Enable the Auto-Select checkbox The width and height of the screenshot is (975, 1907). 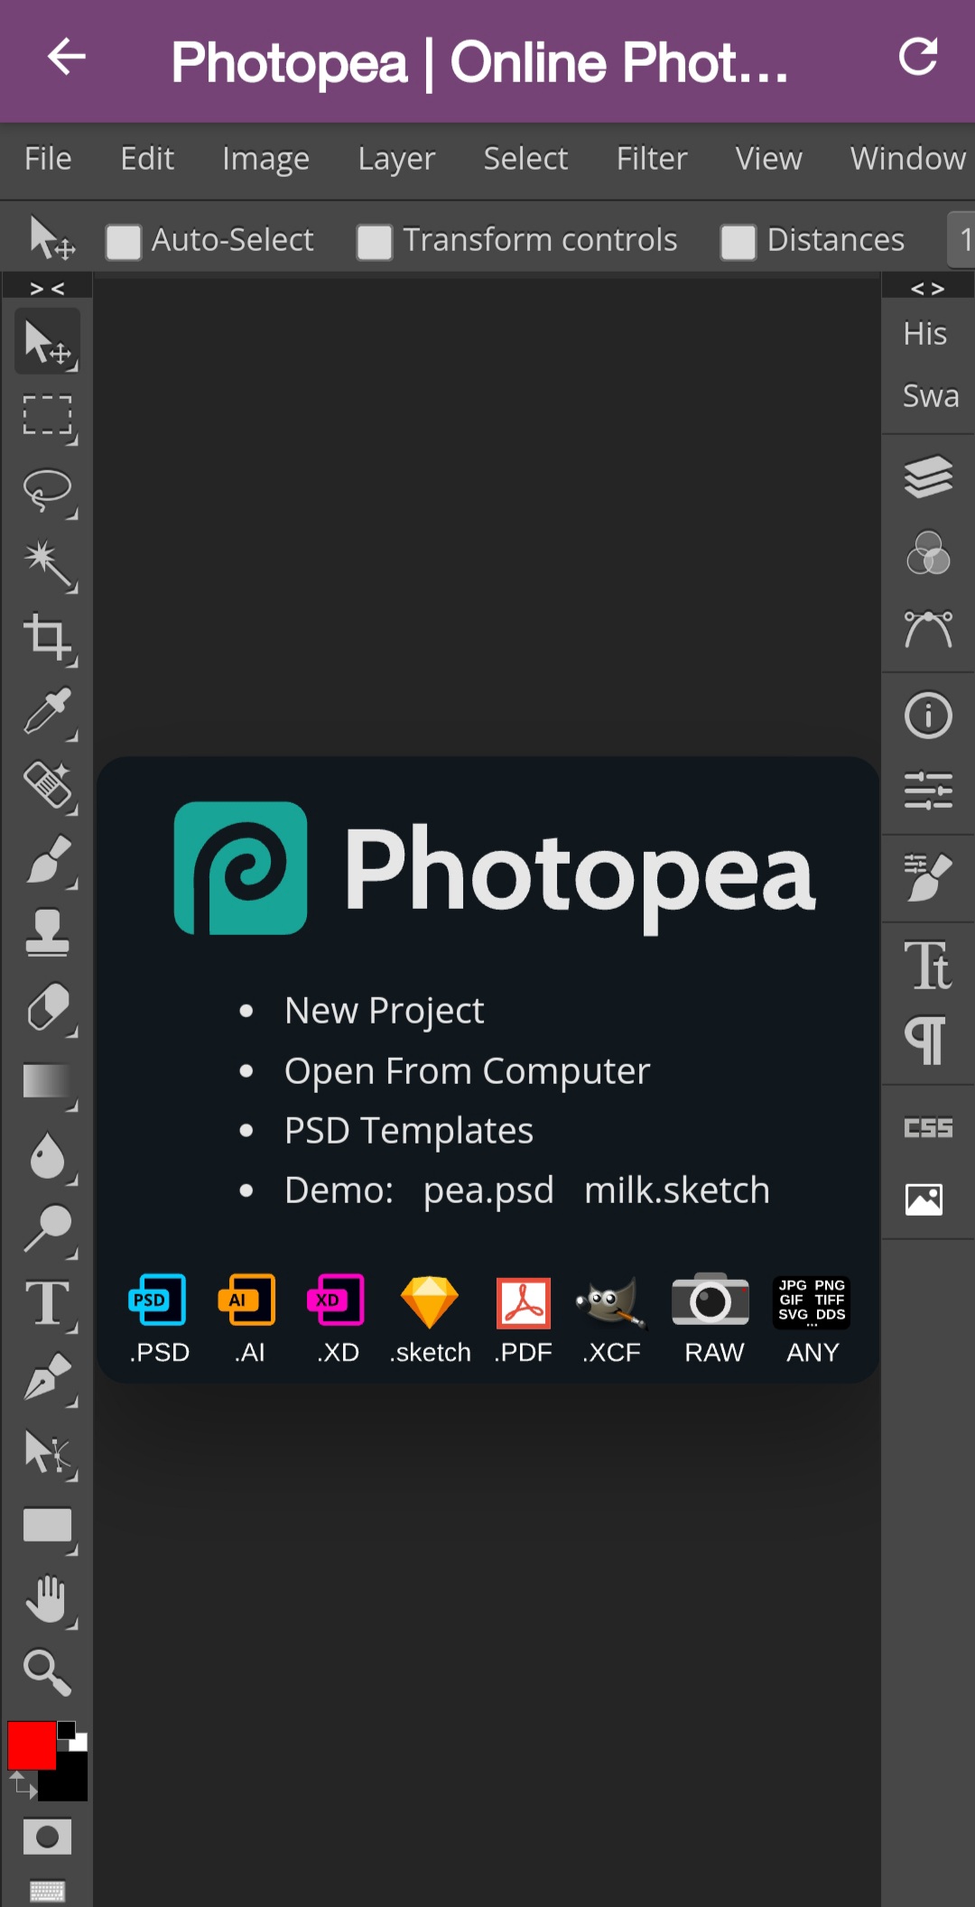tap(123, 242)
